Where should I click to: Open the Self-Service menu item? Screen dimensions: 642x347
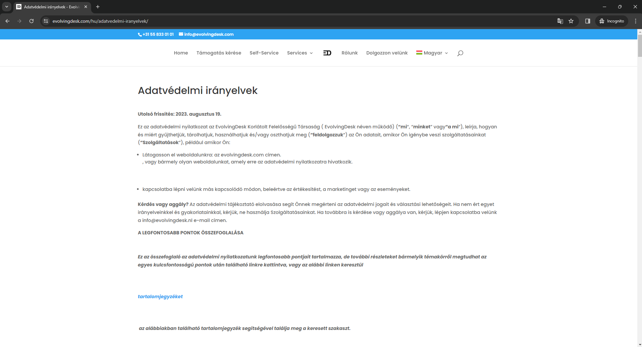264,53
